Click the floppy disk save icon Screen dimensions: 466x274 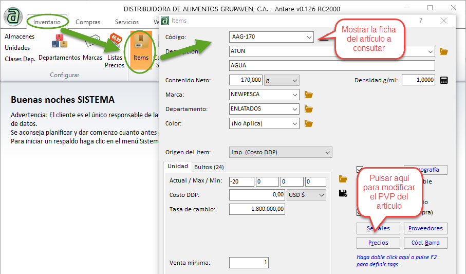pyautogui.click(x=343, y=193)
